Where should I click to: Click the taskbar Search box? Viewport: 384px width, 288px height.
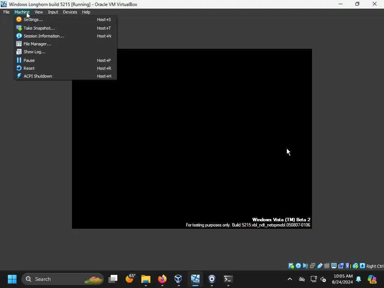(63, 279)
